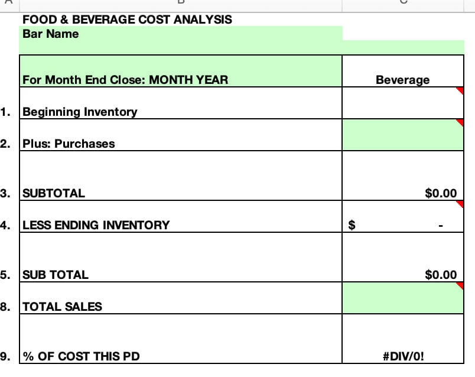Click the "Beverage" column heading cell
This screenshot has height=377, width=475.
(x=403, y=71)
